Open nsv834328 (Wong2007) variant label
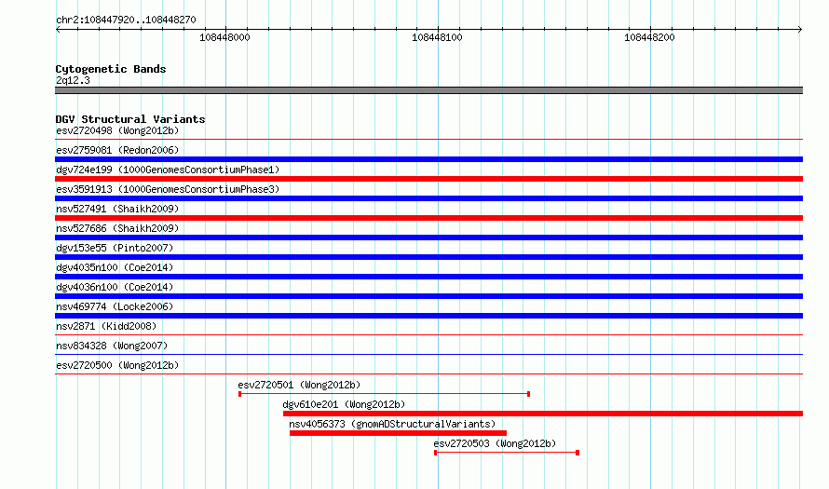Screen dimensions: 829x489 pos(112,346)
